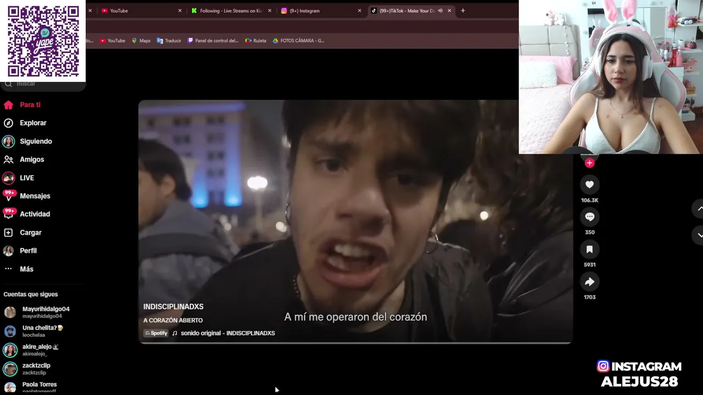
Task: Open the Traducir bookmark
Action: [x=169, y=41]
